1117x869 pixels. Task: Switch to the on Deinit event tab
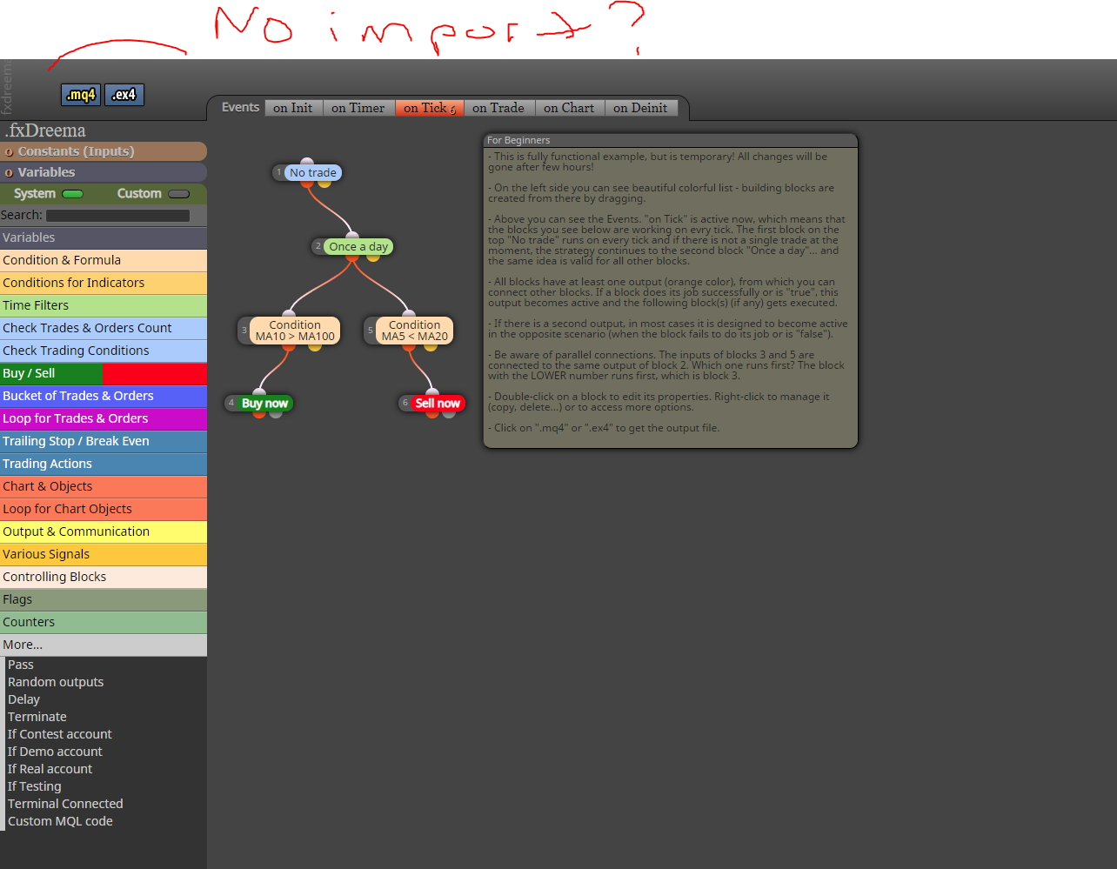point(640,108)
